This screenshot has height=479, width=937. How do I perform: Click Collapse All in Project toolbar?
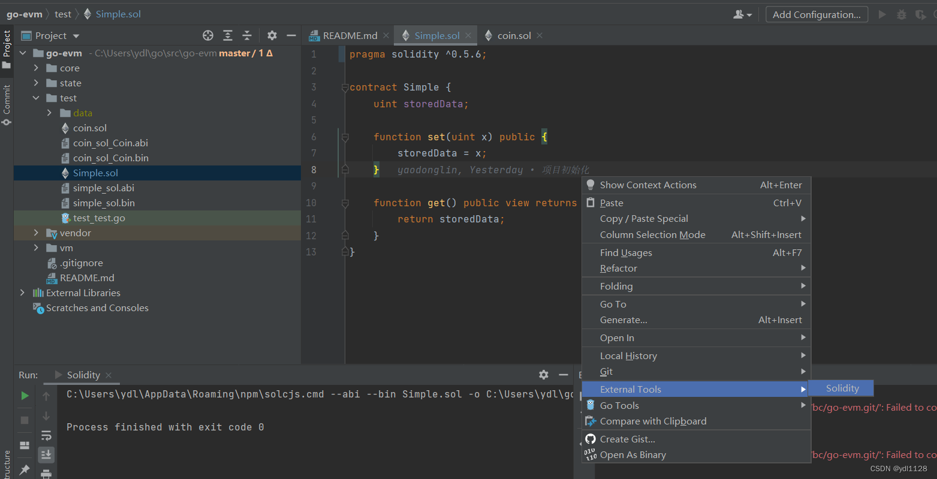[x=247, y=35]
